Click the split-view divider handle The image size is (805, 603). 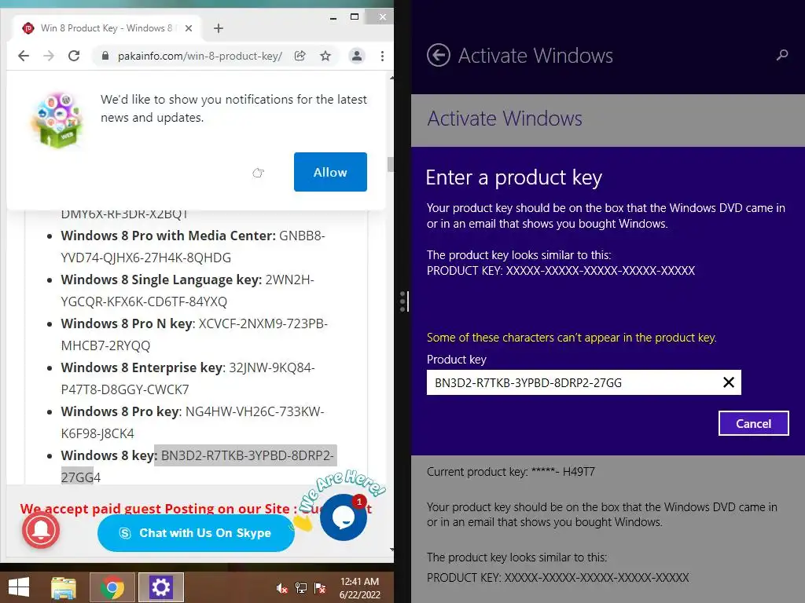click(403, 301)
